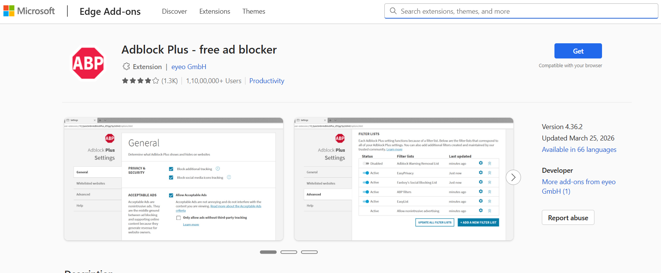Image resolution: width=661 pixels, height=273 pixels.
Task: Click the Adblock Plus ABP logo
Action: (x=88, y=63)
